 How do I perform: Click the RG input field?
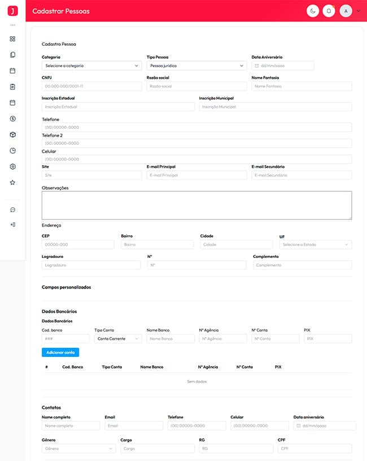236,449
